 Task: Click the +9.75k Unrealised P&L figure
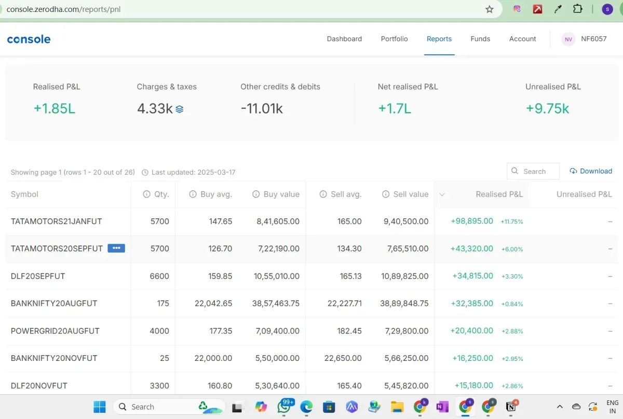(x=548, y=108)
